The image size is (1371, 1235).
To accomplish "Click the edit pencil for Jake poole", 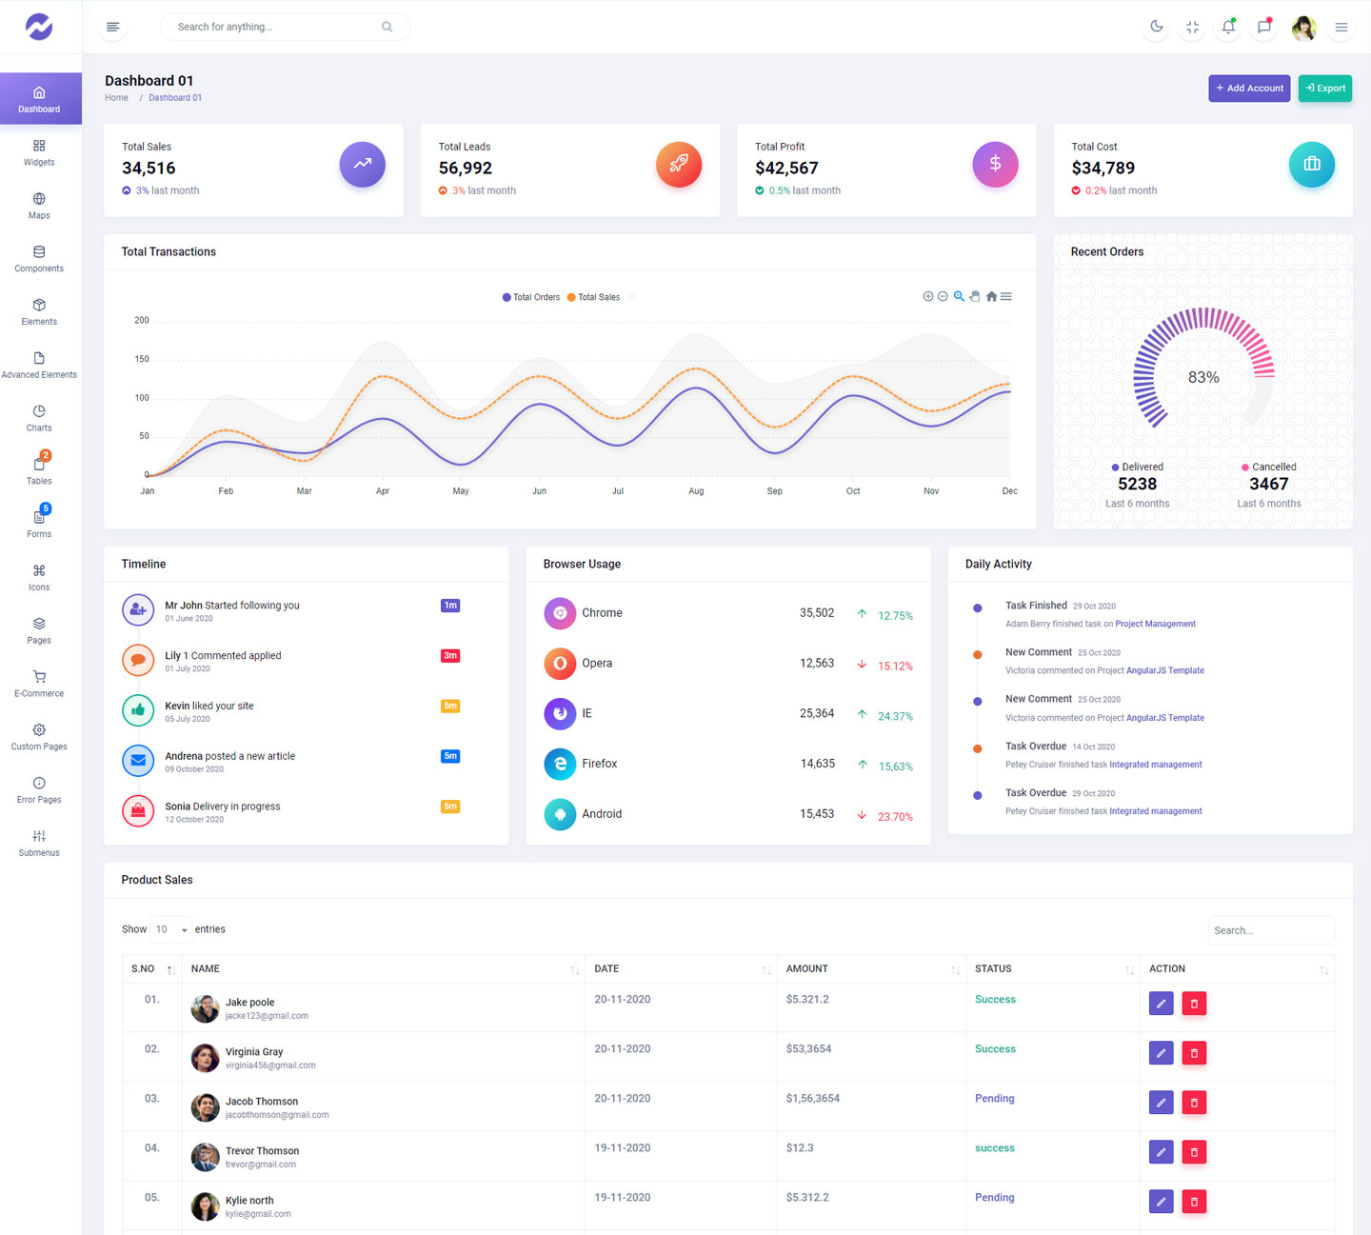I will tap(1161, 1003).
